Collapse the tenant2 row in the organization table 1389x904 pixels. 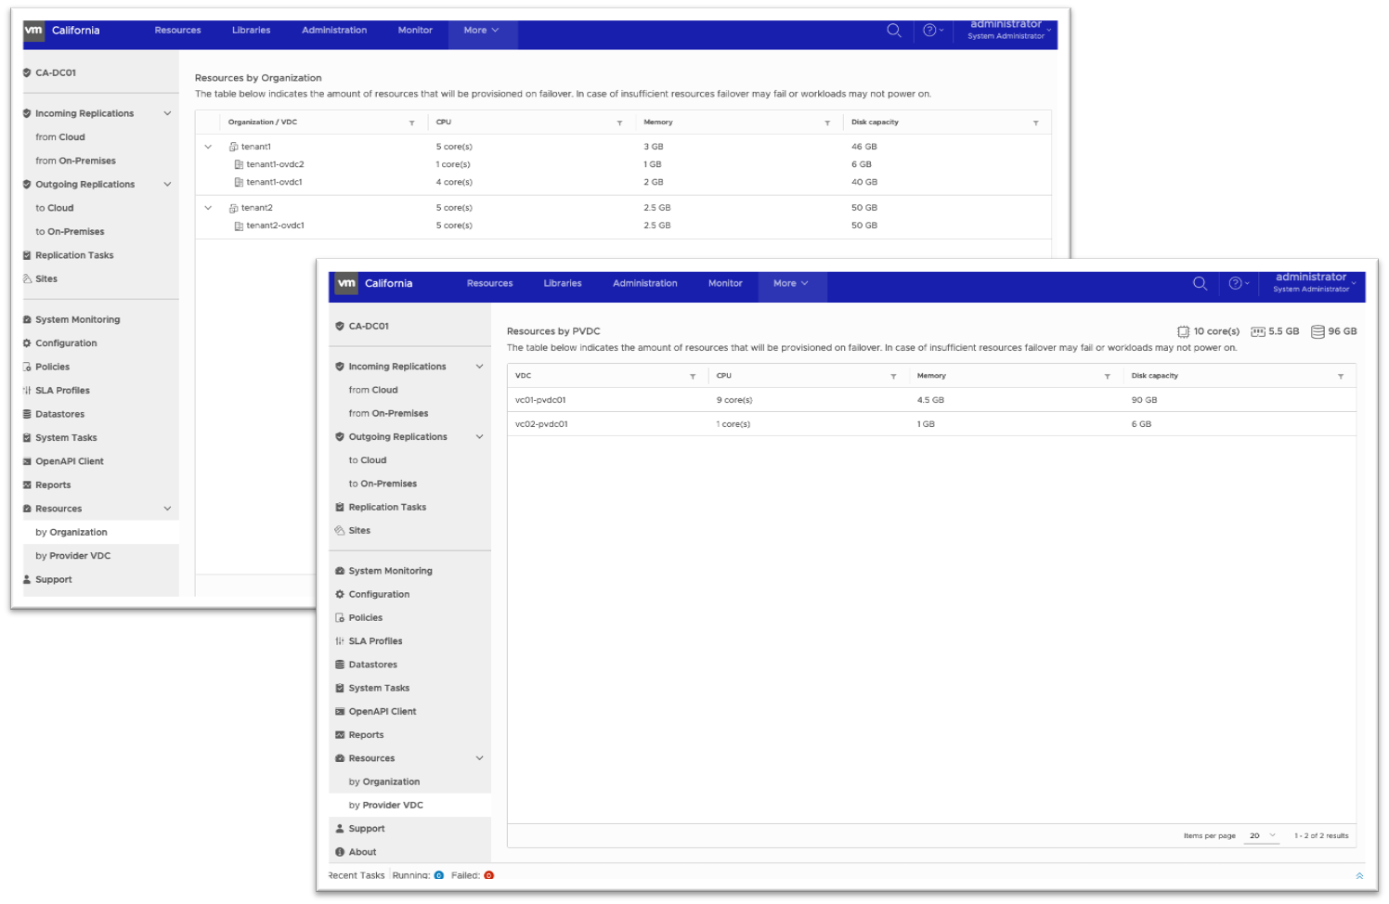coord(208,208)
